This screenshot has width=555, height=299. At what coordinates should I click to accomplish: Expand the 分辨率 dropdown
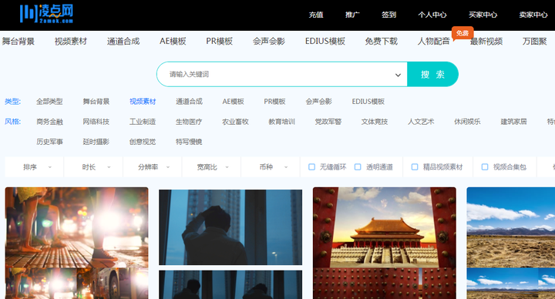(x=153, y=167)
